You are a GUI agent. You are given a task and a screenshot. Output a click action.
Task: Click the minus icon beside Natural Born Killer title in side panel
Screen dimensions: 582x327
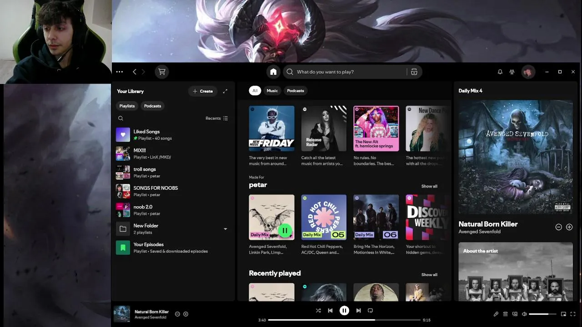558,227
